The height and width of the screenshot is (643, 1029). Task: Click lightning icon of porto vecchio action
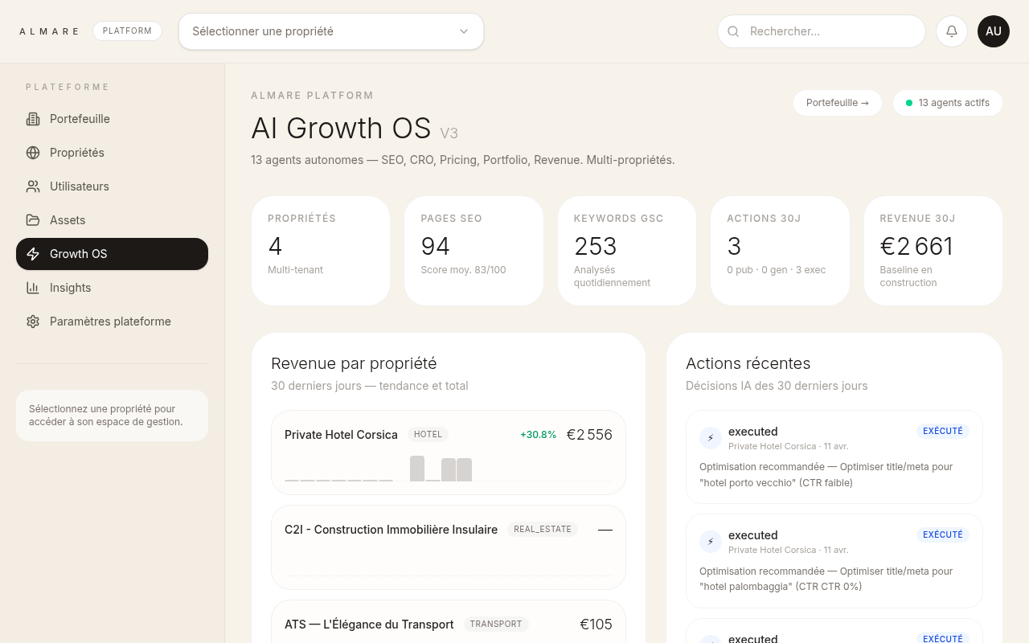pos(710,438)
